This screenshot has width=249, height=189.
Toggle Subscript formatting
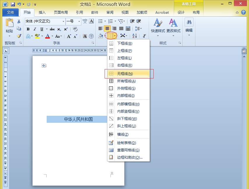(59, 29)
